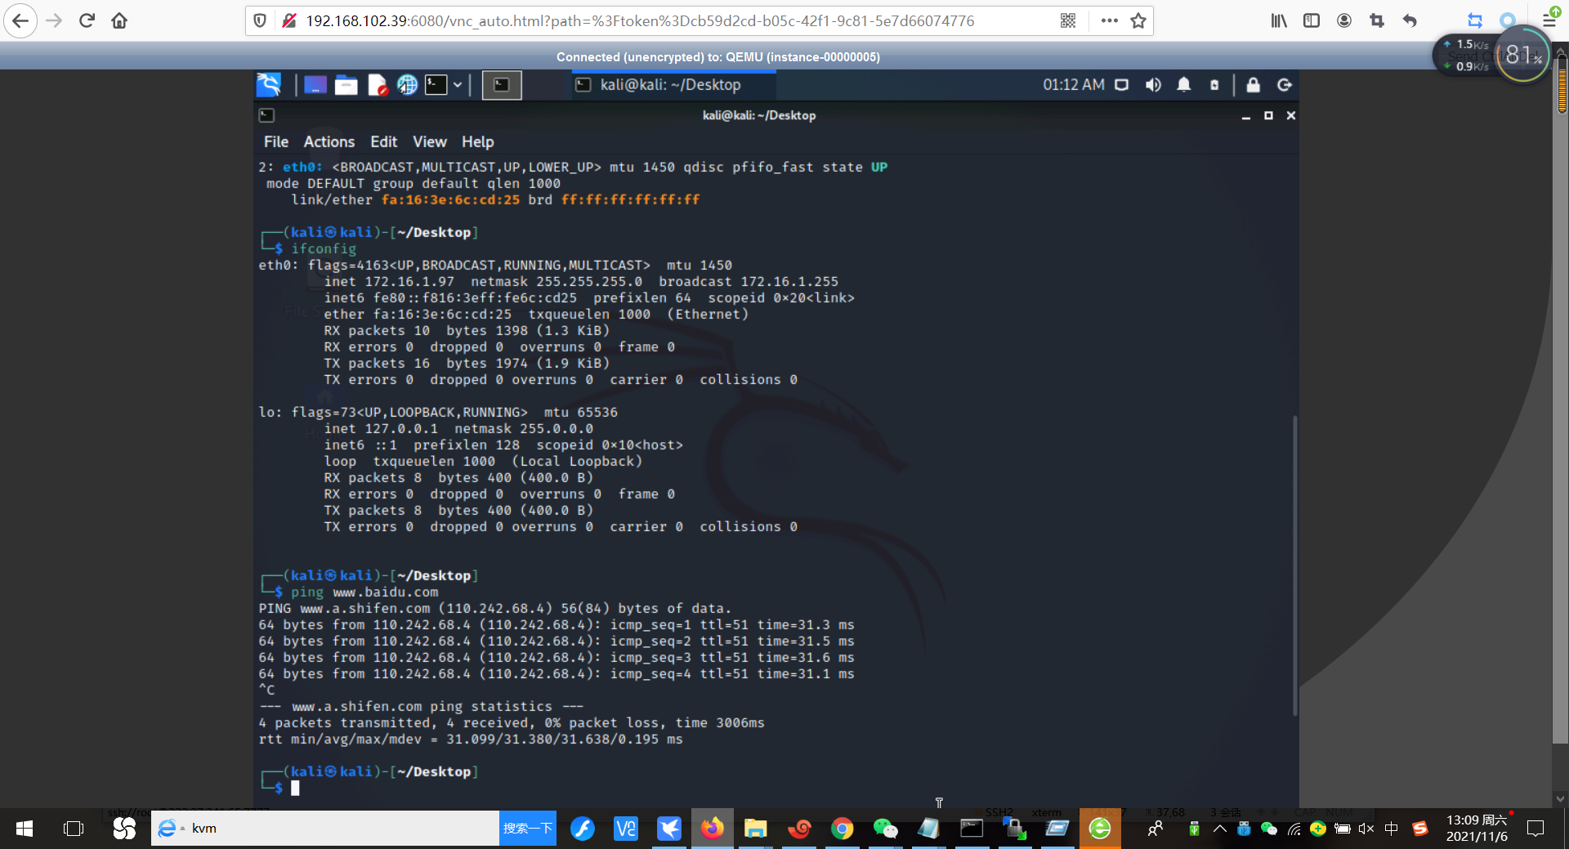Open page actions three-dot menu
Viewport: 1569px width, 849px height.
1109,20
